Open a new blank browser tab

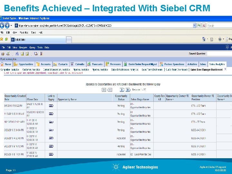69,40
